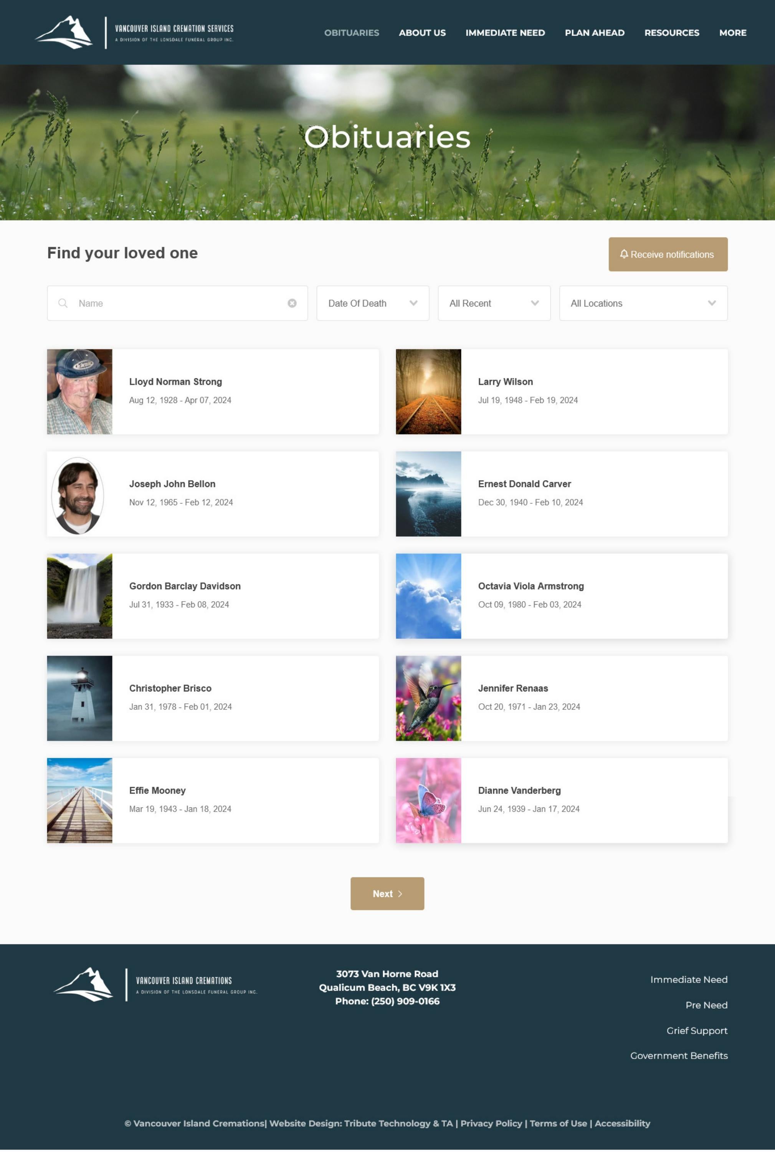Open the hummingbird image for Jennifer Renaas

click(x=428, y=698)
